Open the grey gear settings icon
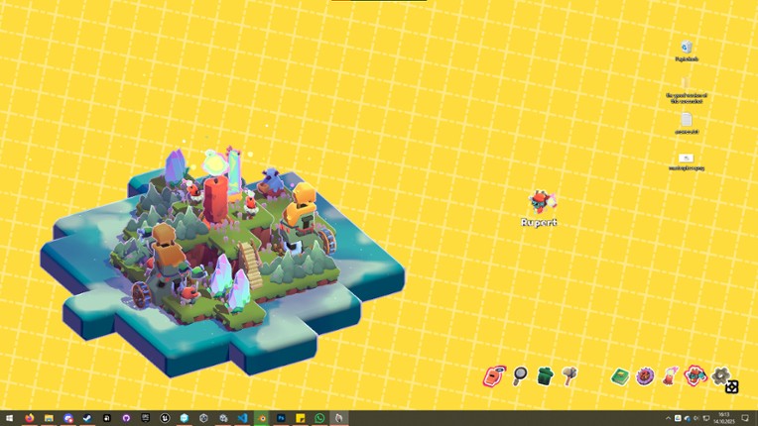The height and width of the screenshot is (426, 758). pos(720,374)
